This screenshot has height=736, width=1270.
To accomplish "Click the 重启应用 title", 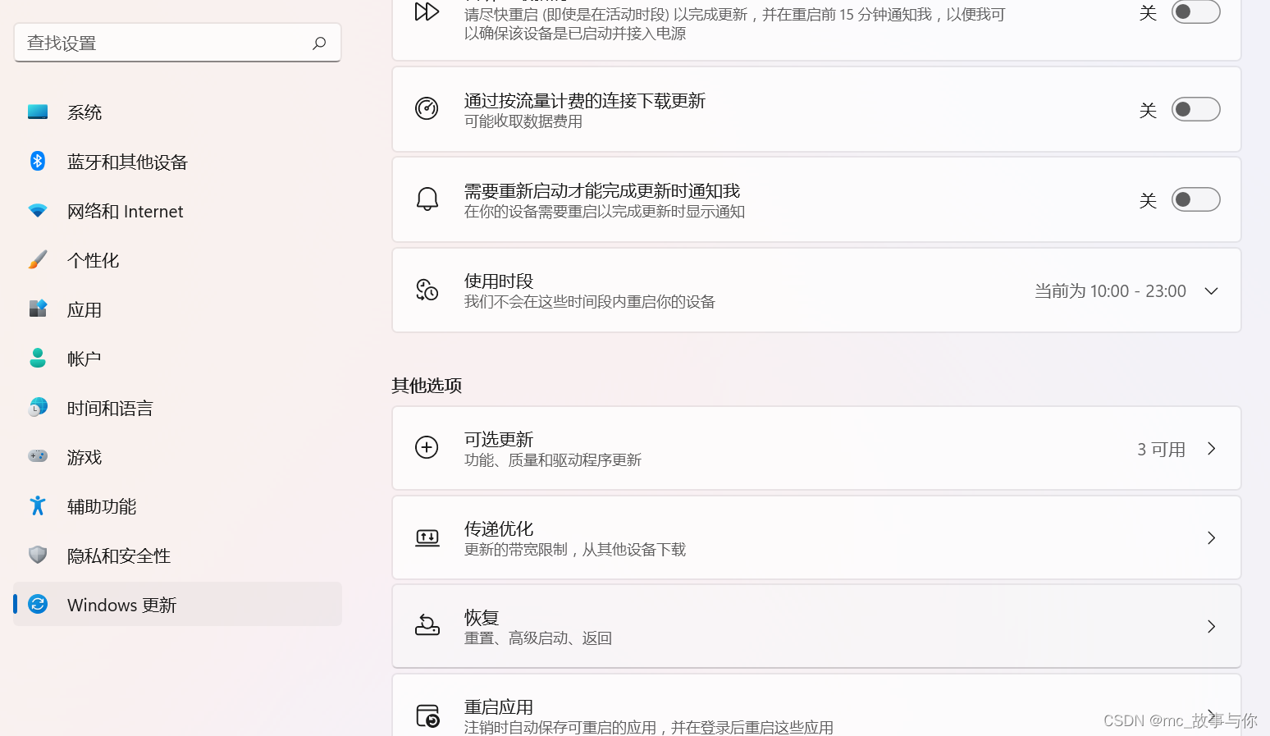I will pos(499,706).
